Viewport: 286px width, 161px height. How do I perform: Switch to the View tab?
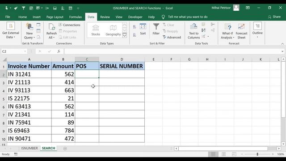[x=119, y=17]
